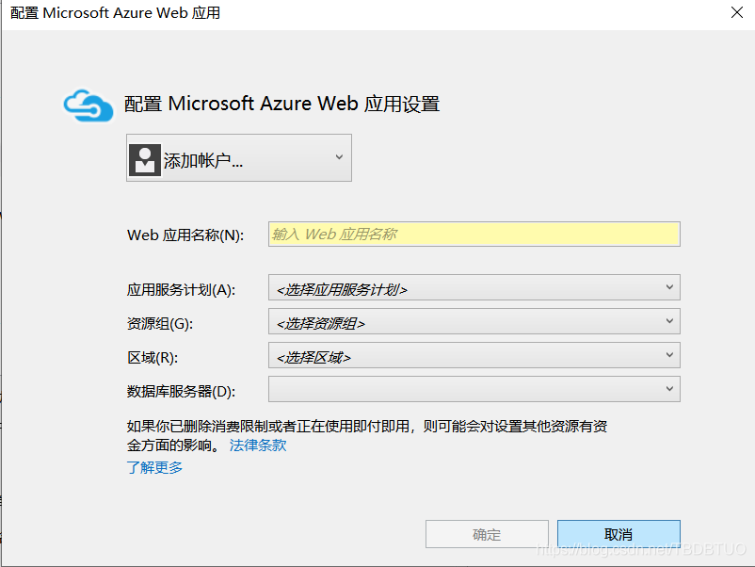Expand the 应用服务计划 dropdown
The image size is (755, 567).
474,287
